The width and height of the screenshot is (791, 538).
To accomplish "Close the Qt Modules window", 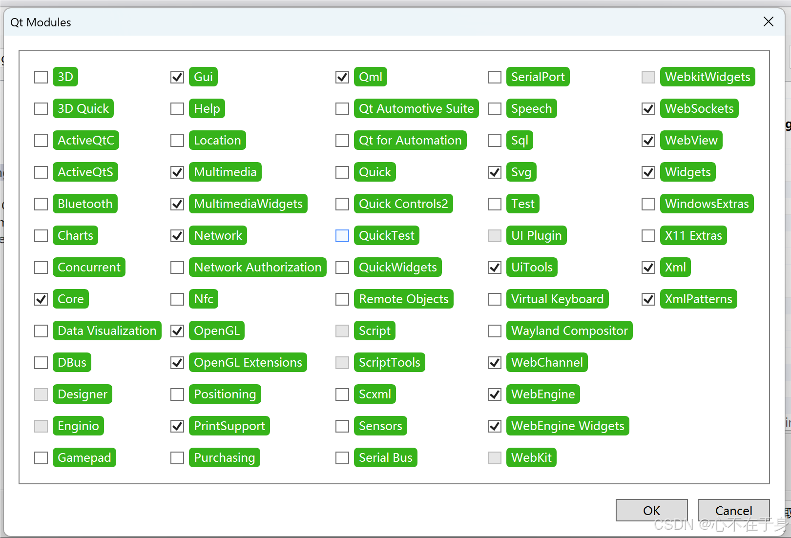I will pyautogui.click(x=769, y=21).
